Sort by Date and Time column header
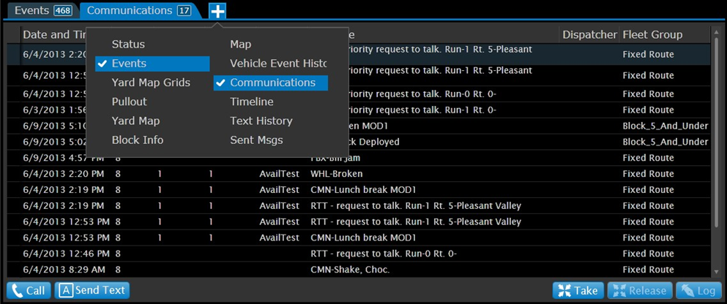Image resolution: width=727 pixels, height=304 pixels. (53, 34)
